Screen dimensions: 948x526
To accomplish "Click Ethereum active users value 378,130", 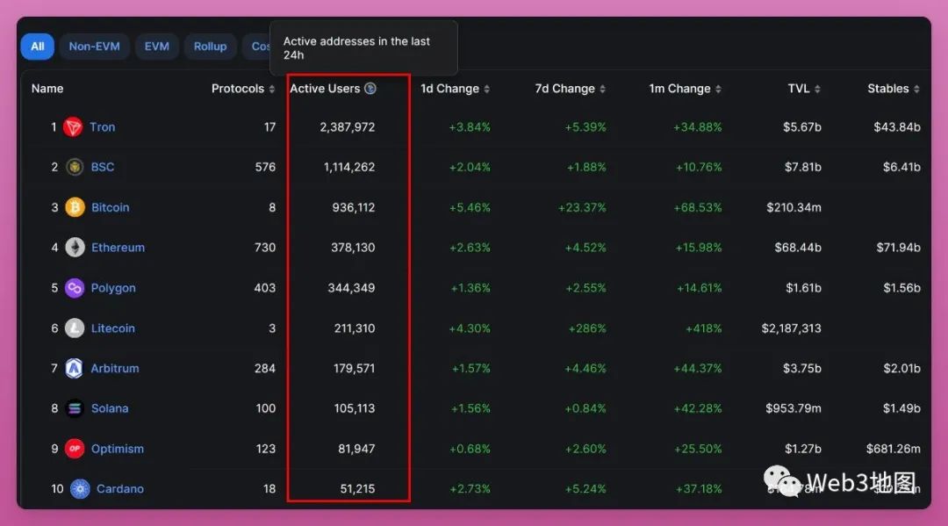I will click(x=353, y=248).
